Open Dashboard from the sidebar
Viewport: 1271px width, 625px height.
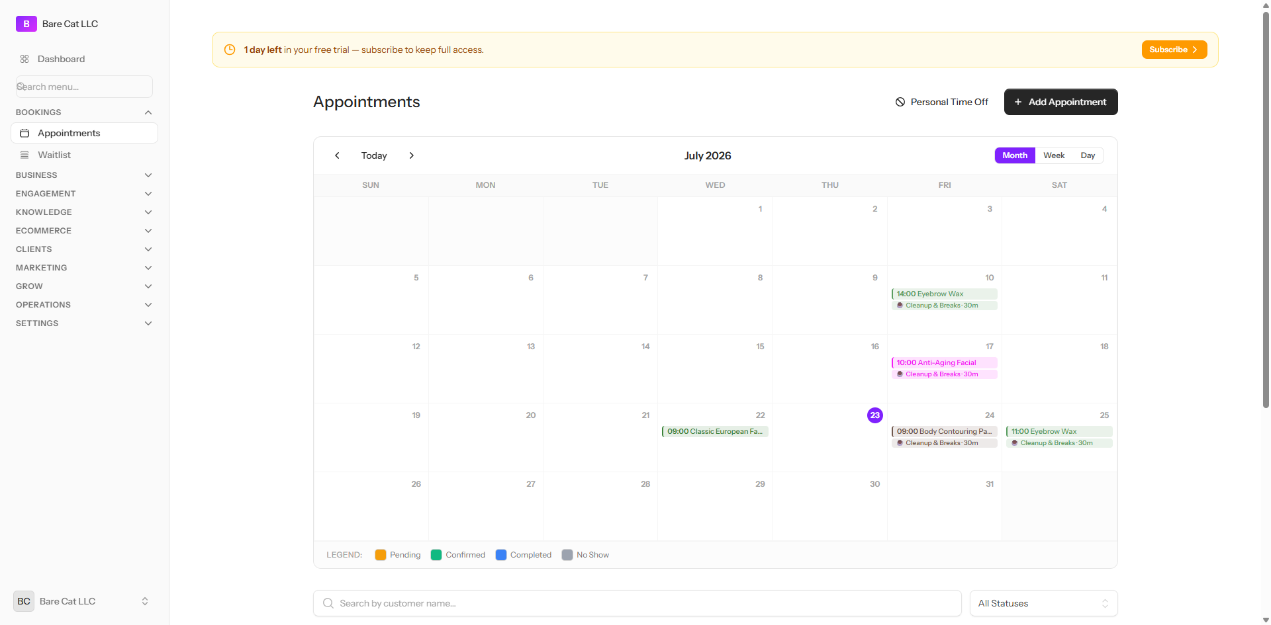tap(84, 59)
